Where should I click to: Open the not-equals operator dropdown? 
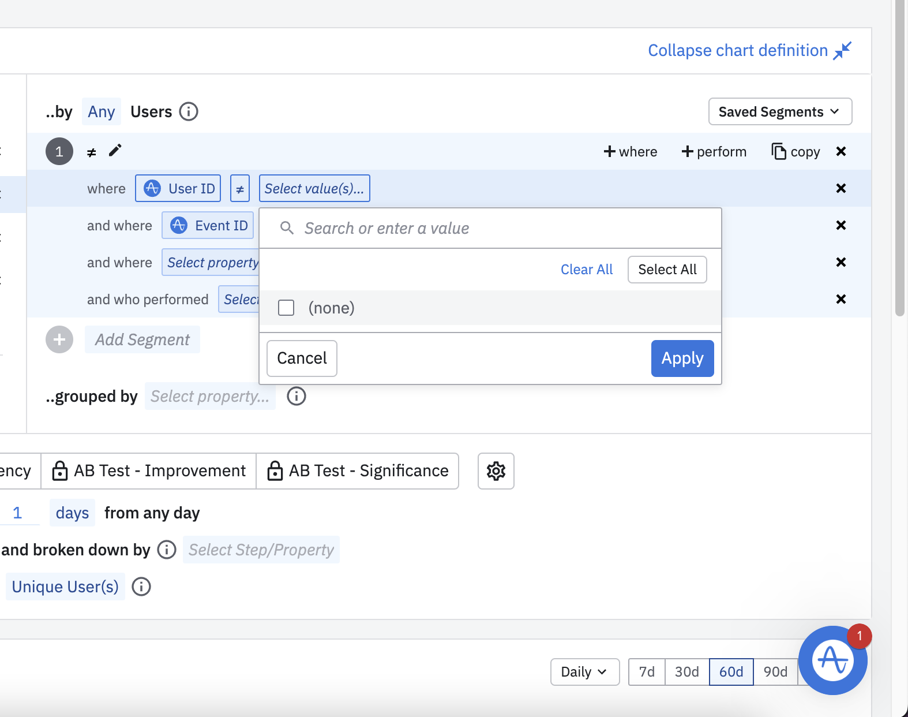tap(240, 189)
